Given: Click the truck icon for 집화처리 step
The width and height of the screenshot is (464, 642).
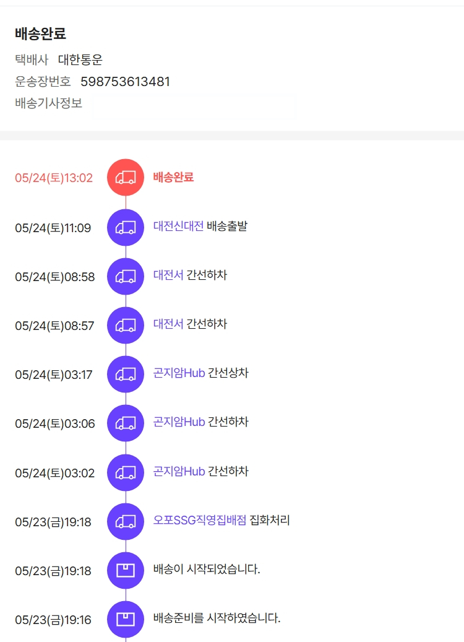Looking at the screenshot, I should pos(126,521).
